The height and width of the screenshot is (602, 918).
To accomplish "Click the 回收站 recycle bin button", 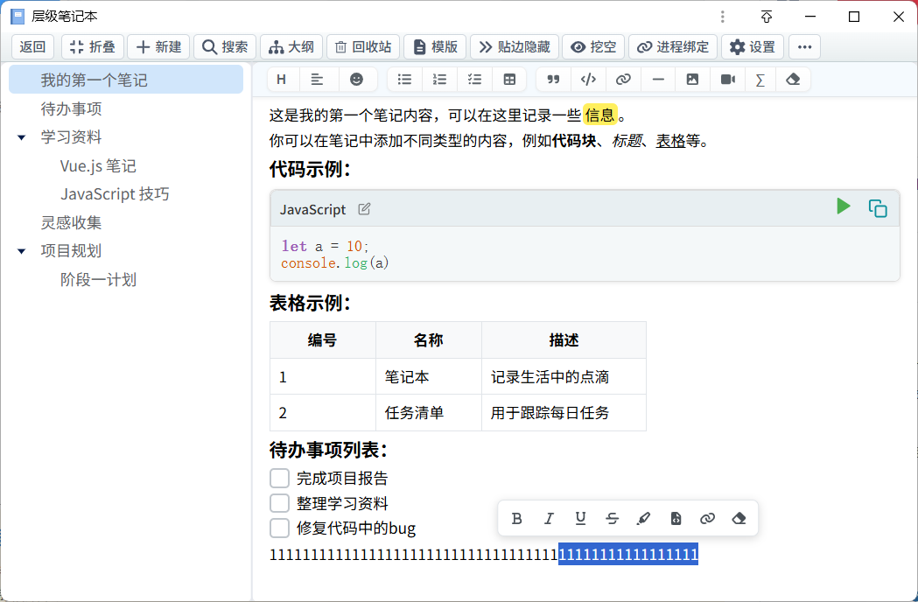I will pos(363,47).
